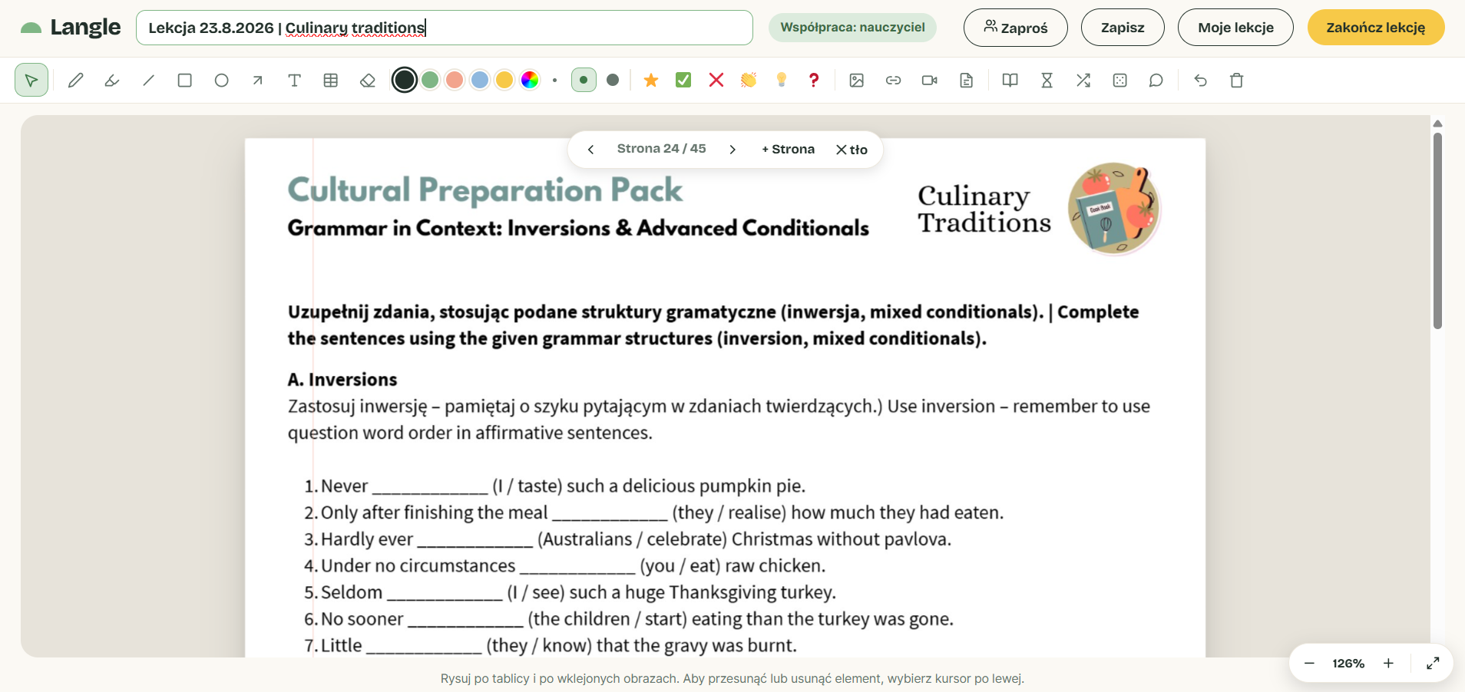Click the 126% zoom level

(1348, 664)
